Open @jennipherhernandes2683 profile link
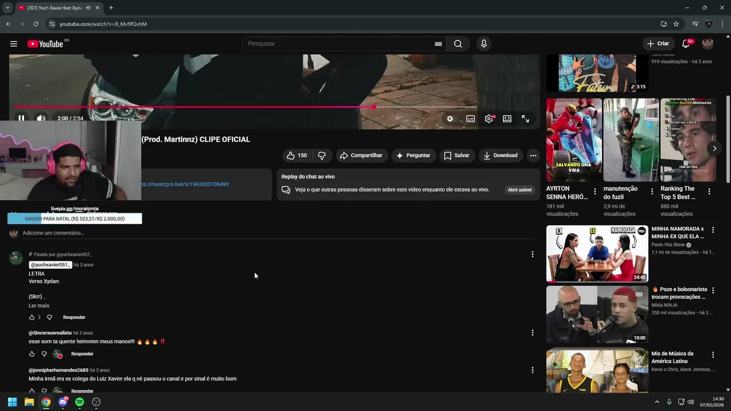 (x=58, y=370)
